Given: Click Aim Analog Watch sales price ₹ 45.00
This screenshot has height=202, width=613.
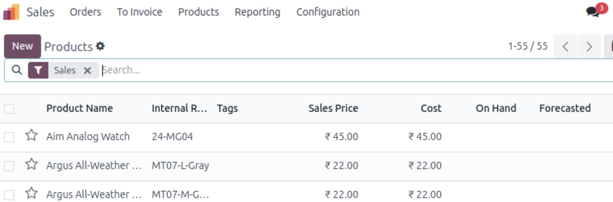Looking at the screenshot, I should [341, 136].
